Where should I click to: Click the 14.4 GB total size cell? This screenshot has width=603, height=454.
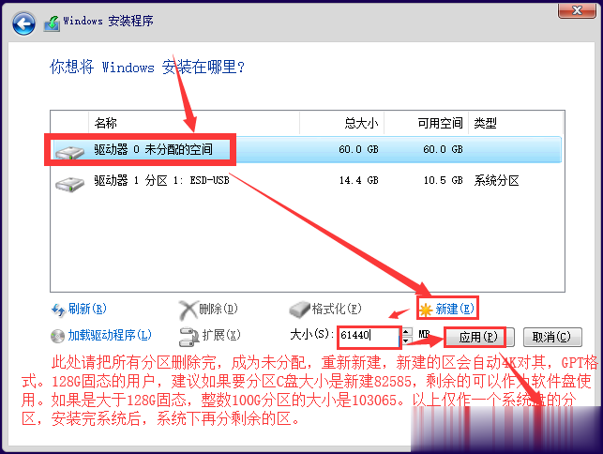[x=359, y=180]
